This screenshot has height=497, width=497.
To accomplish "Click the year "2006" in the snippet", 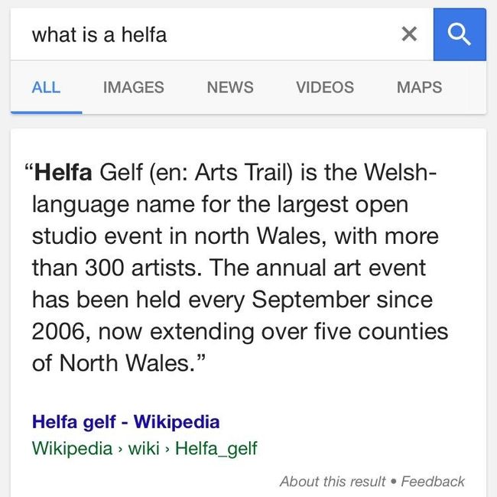I will 57,332.
